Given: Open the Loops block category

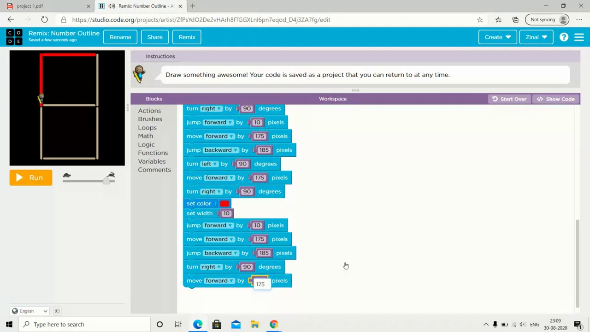Looking at the screenshot, I should click(x=147, y=128).
